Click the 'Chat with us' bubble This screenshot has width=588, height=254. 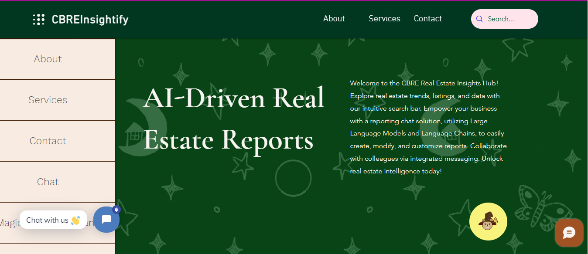(x=53, y=220)
